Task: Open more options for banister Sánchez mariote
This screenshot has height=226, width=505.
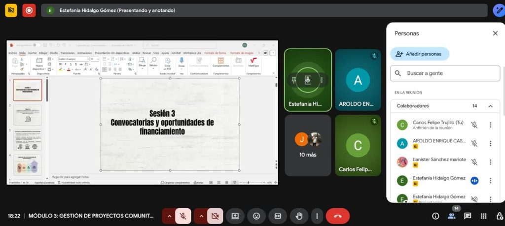Action: click(x=490, y=162)
